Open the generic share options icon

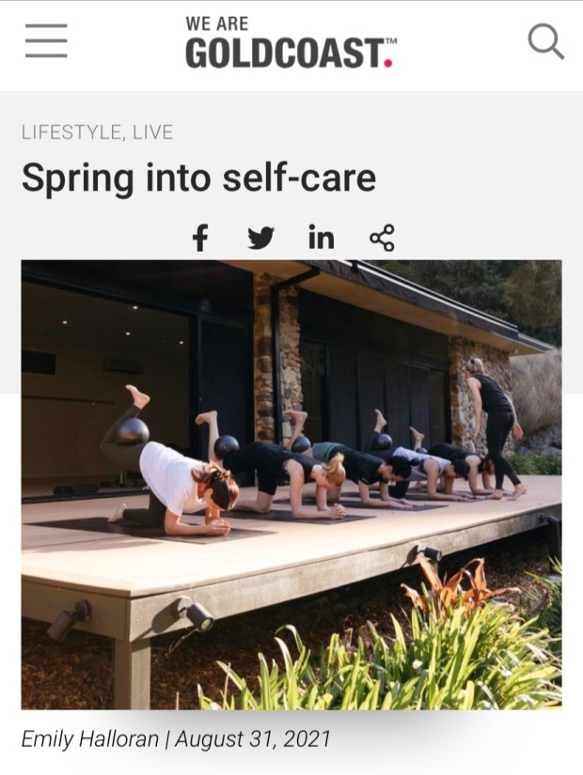382,238
